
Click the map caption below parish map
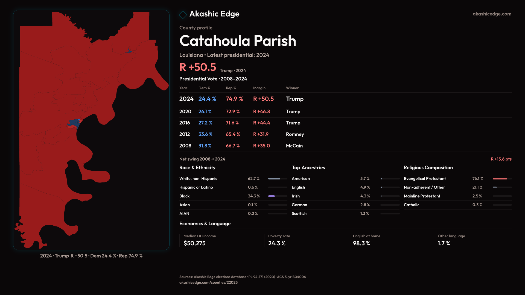pos(91,256)
